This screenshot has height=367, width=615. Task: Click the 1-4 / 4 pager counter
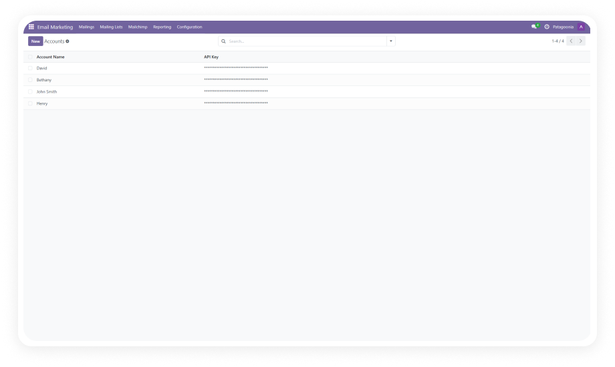click(558, 41)
